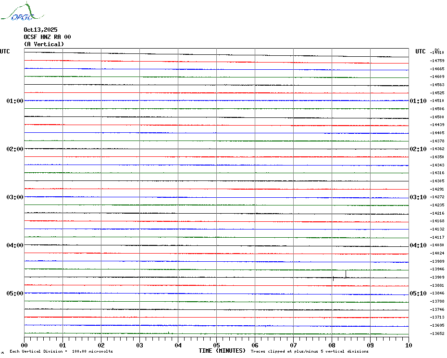Image resolution: width=447 pixels, height=358 pixels.
Task: Click the '03:10' end-time label
Action: pos(418,197)
